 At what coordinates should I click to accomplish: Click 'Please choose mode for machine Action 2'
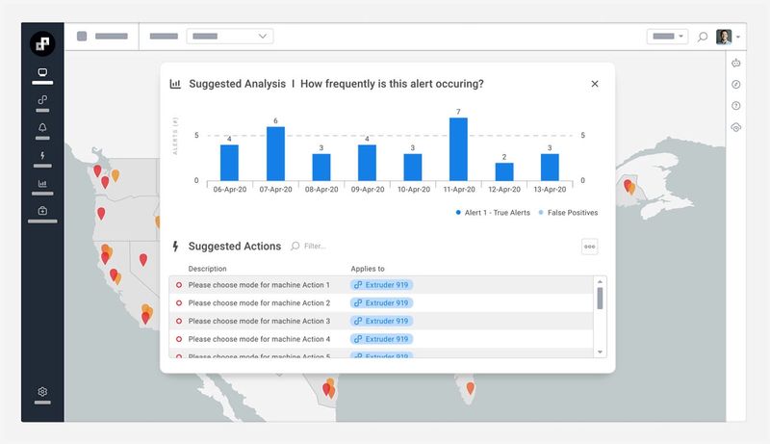tap(259, 303)
